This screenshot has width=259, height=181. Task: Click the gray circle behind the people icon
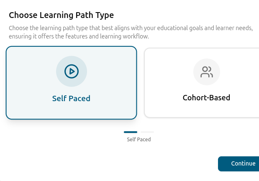coord(207,72)
